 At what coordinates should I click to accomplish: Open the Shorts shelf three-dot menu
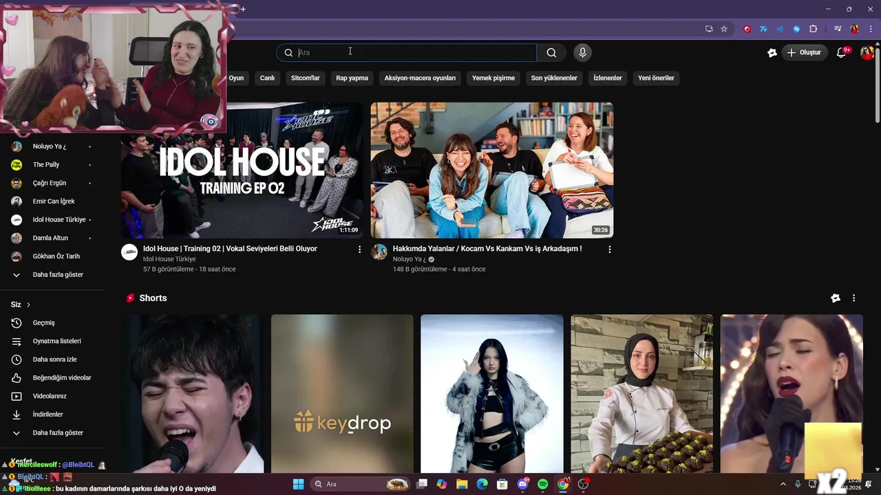coord(853,298)
